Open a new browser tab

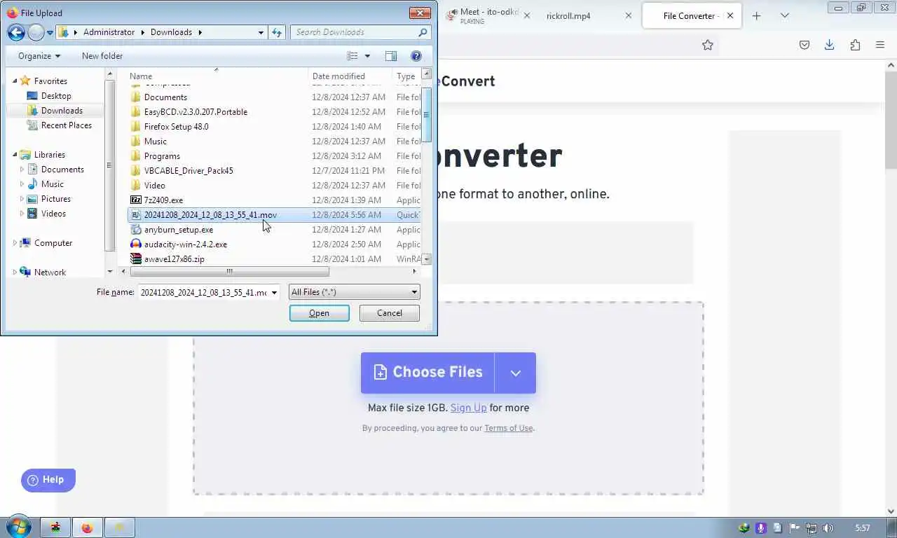tap(756, 15)
